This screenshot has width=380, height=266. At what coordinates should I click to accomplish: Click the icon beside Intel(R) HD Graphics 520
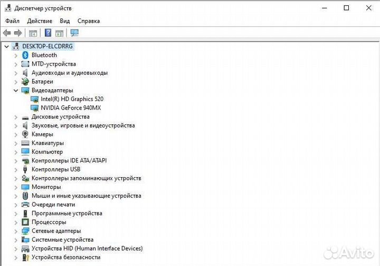(x=35, y=99)
